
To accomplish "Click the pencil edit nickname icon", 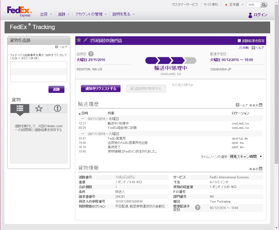I will [x=85, y=40].
